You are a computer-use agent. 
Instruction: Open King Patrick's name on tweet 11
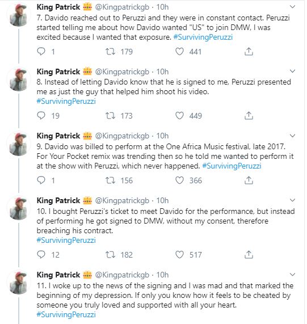pyautogui.click(x=58, y=275)
